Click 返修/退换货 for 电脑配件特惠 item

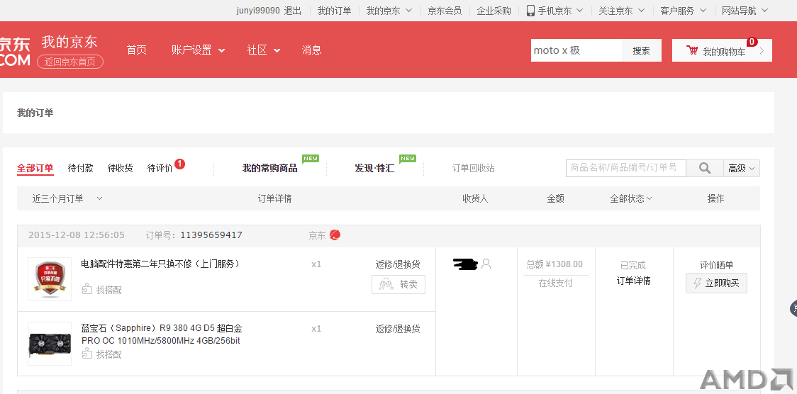pyautogui.click(x=398, y=264)
